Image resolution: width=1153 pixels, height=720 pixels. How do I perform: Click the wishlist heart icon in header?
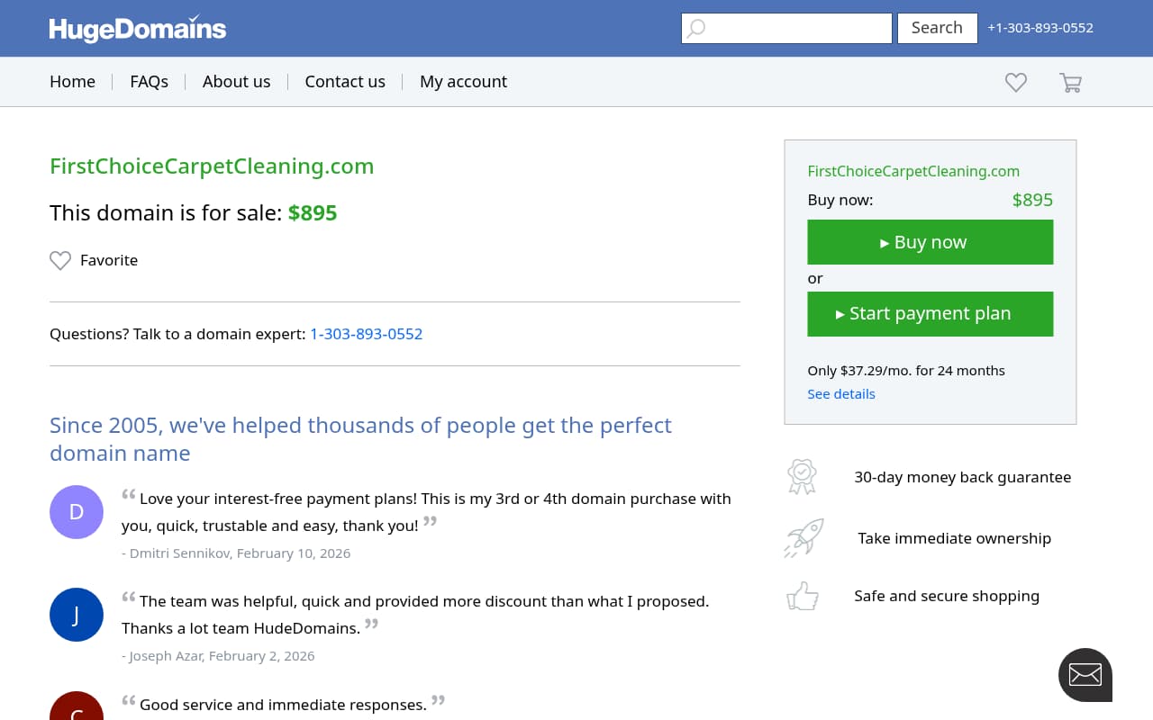(1015, 82)
